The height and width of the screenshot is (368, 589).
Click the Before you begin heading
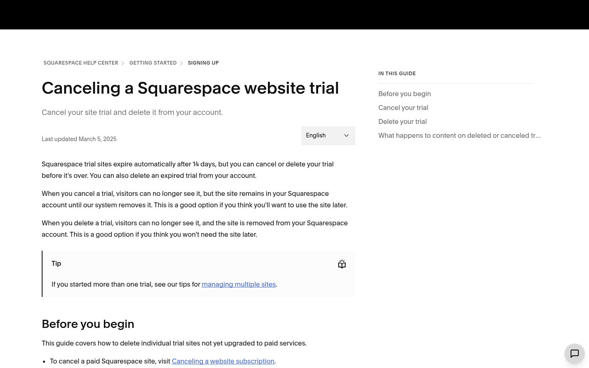[88, 324]
